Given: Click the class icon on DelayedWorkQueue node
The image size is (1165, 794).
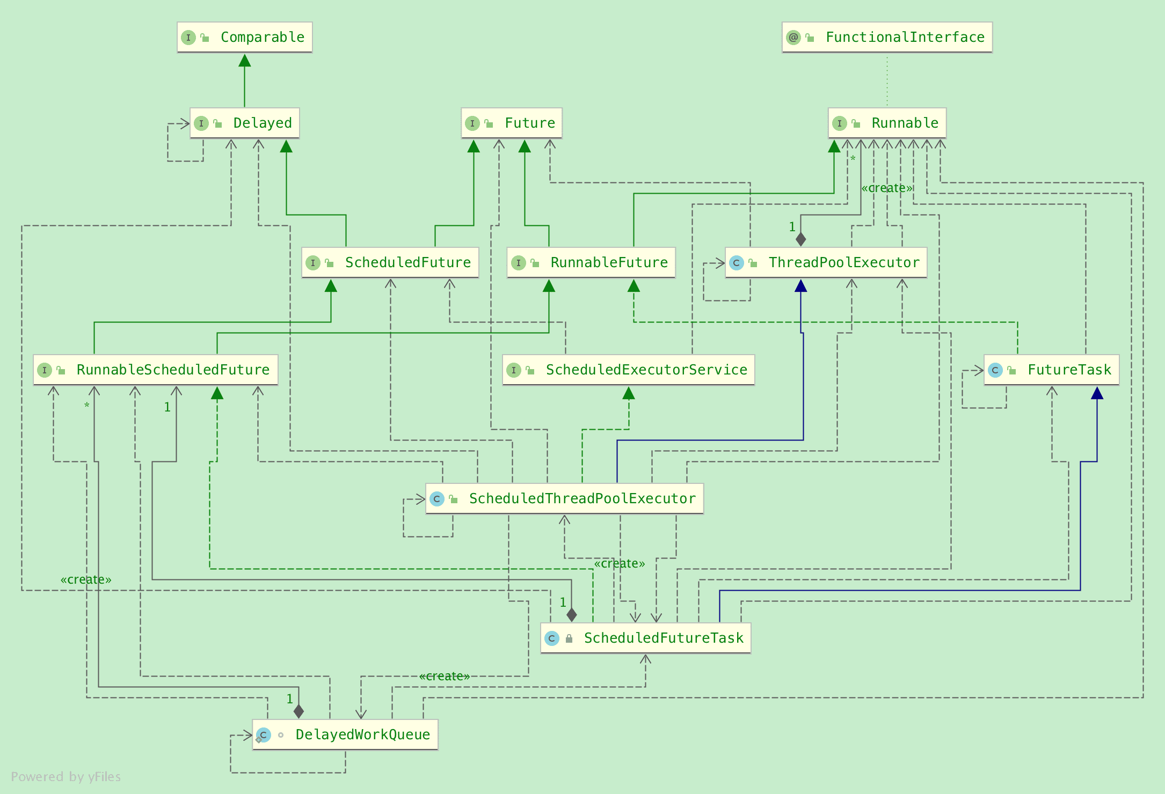Looking at the screenshot, I should [263, 735].
